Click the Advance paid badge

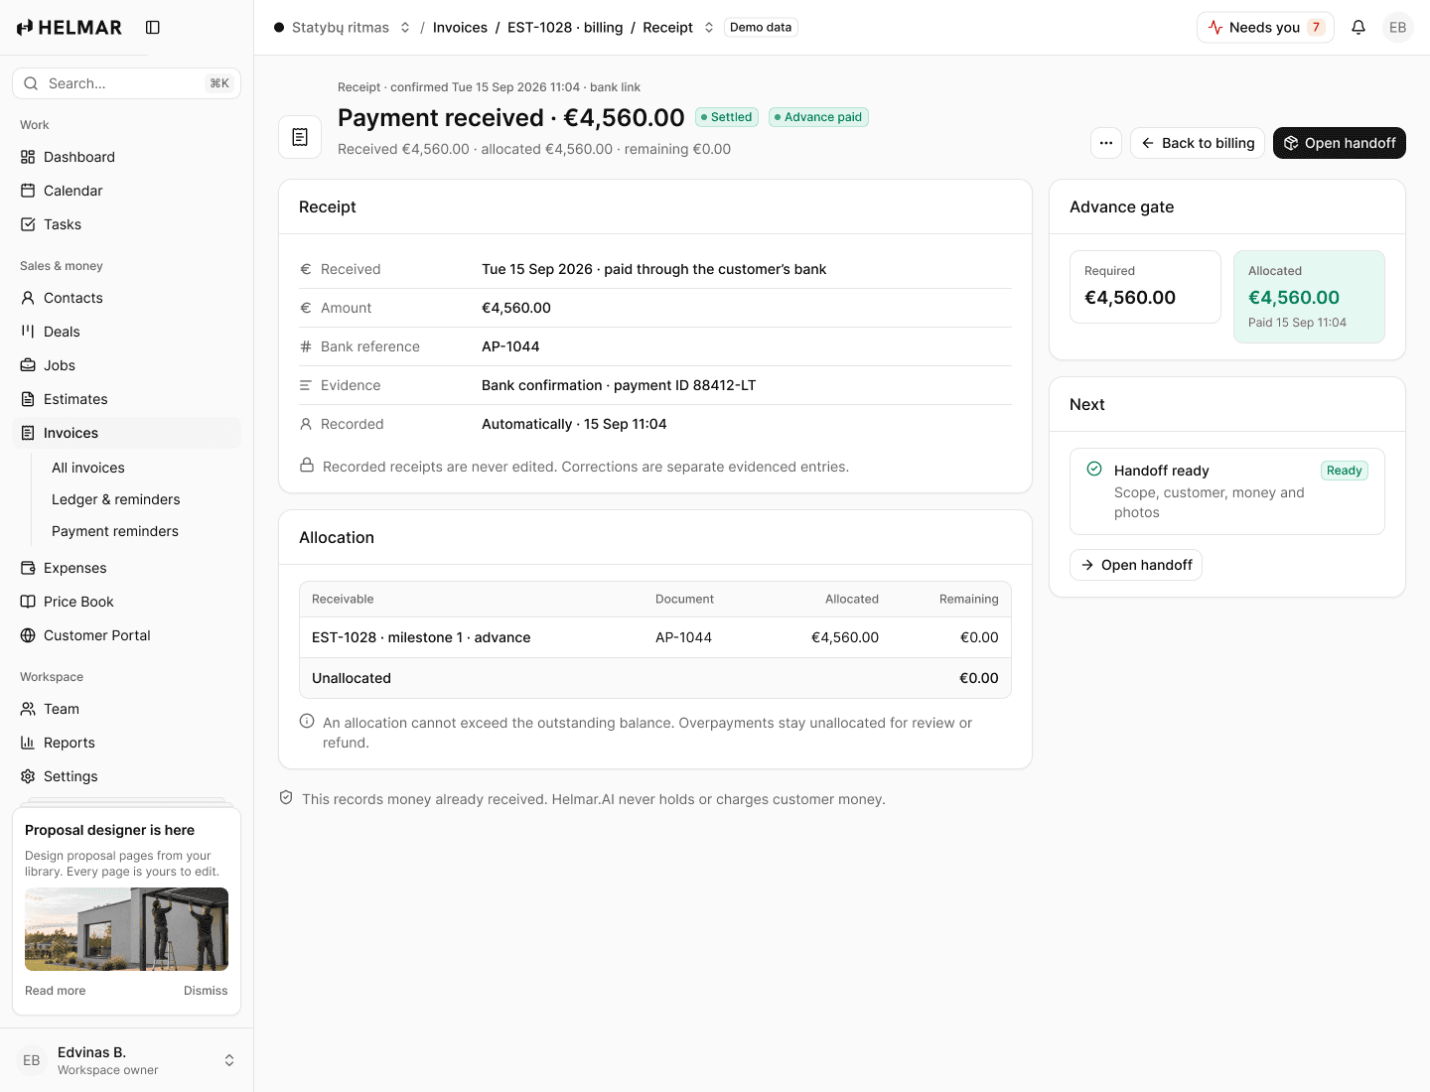click(818, 117)
